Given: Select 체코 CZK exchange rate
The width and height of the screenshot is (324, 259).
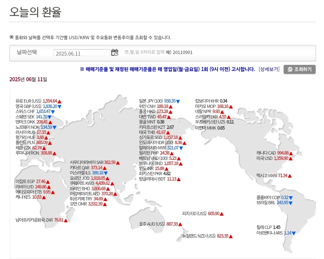Looking at the screenshot, I should 31,148.
